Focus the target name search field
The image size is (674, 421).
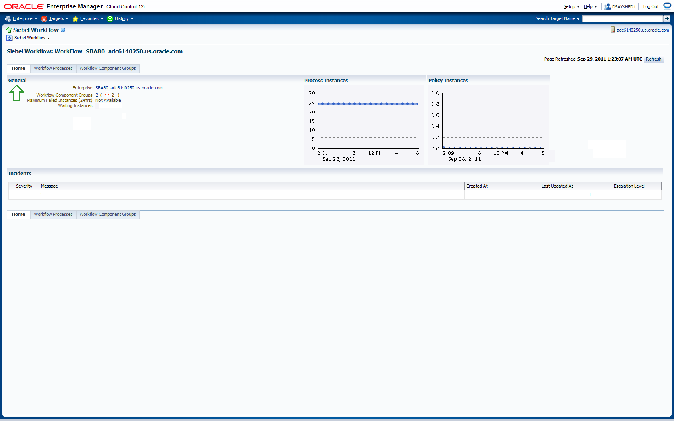(622, 18)
